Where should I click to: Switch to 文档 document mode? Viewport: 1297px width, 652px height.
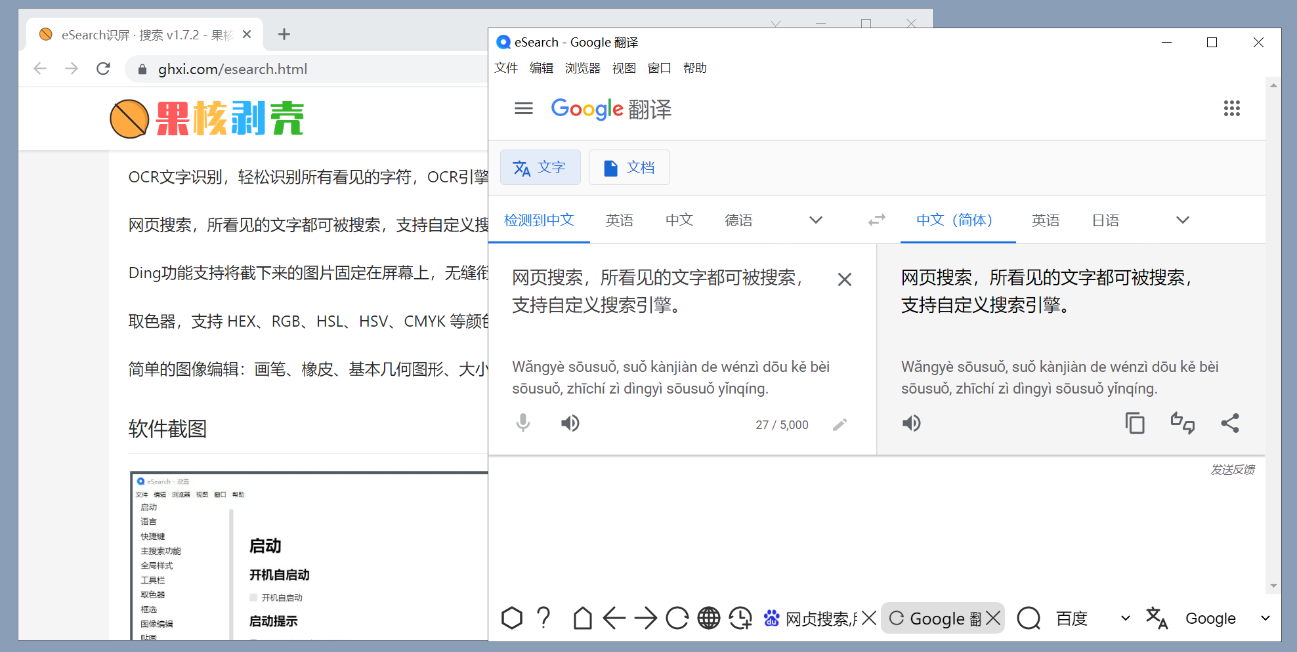[x=629, y=167]
